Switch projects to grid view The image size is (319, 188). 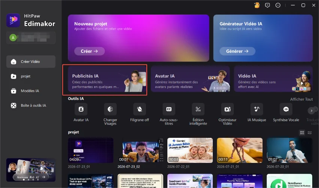coord(302,133)
